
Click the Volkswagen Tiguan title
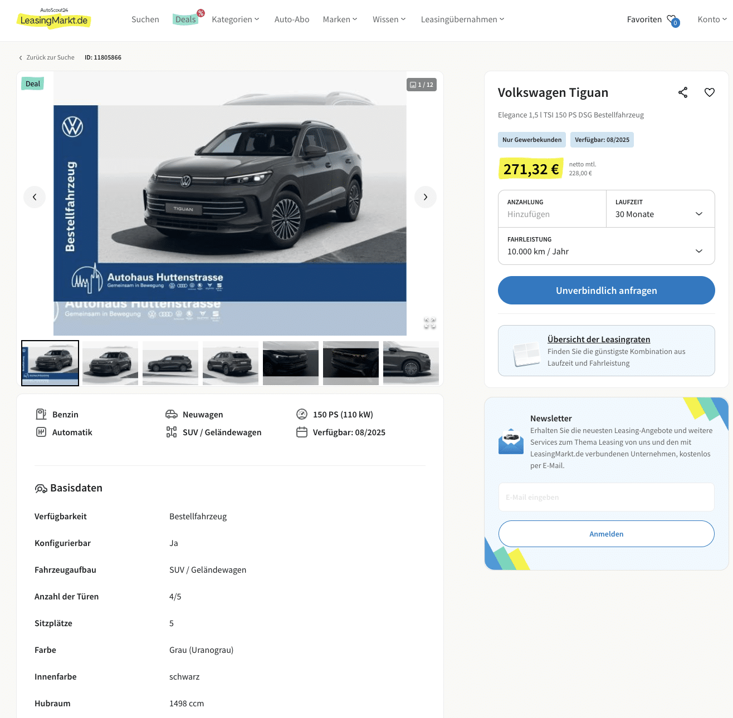[553, 92]
